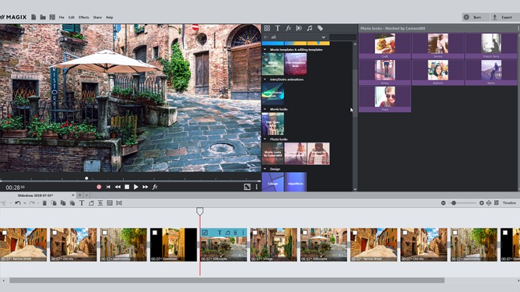This screenshot has width=520, height=292.
Task: Open the Effects menu
Action: pos(84,17)
